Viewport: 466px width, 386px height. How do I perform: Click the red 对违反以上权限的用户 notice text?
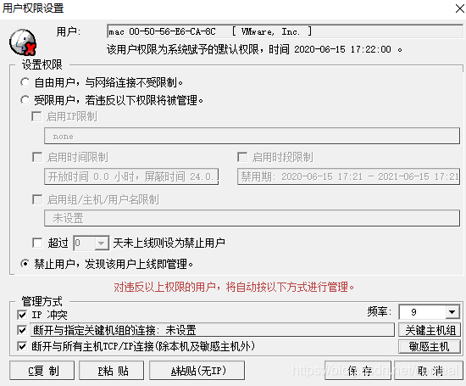point(234,287)
